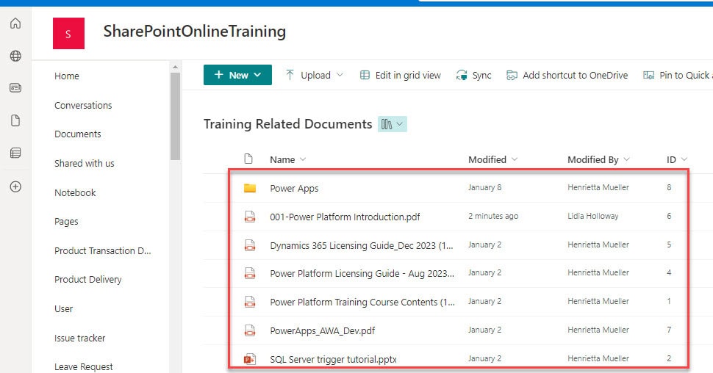The width and height of the screenshot is (713, 373).
Task: Open Power Platform Licensing Guide - Aug 2023 file
Action: [362, 273]
